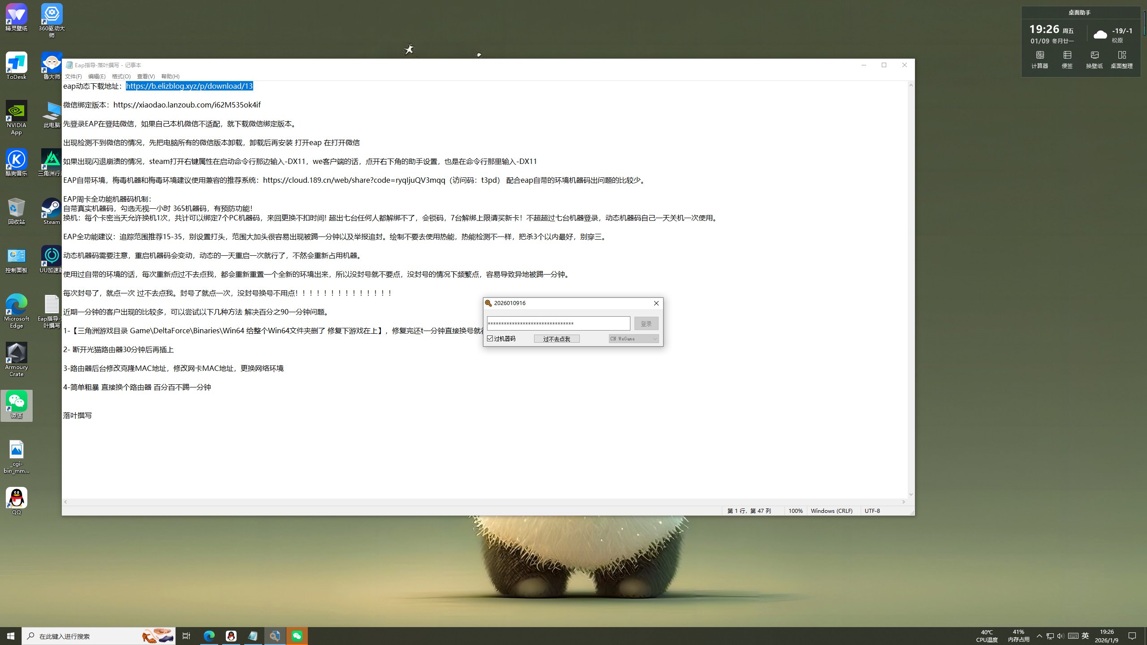Open the 文件(F) menu in Notepad

coord(73,76)
